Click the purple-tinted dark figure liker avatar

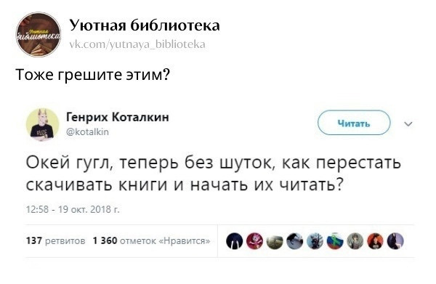[x=395, y=241]
